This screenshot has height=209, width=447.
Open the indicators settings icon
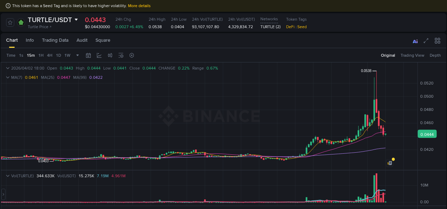121,55
